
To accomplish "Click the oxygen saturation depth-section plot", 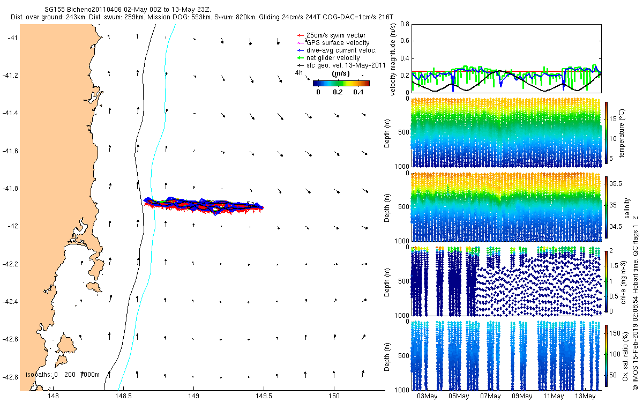I will click(506, 355).
